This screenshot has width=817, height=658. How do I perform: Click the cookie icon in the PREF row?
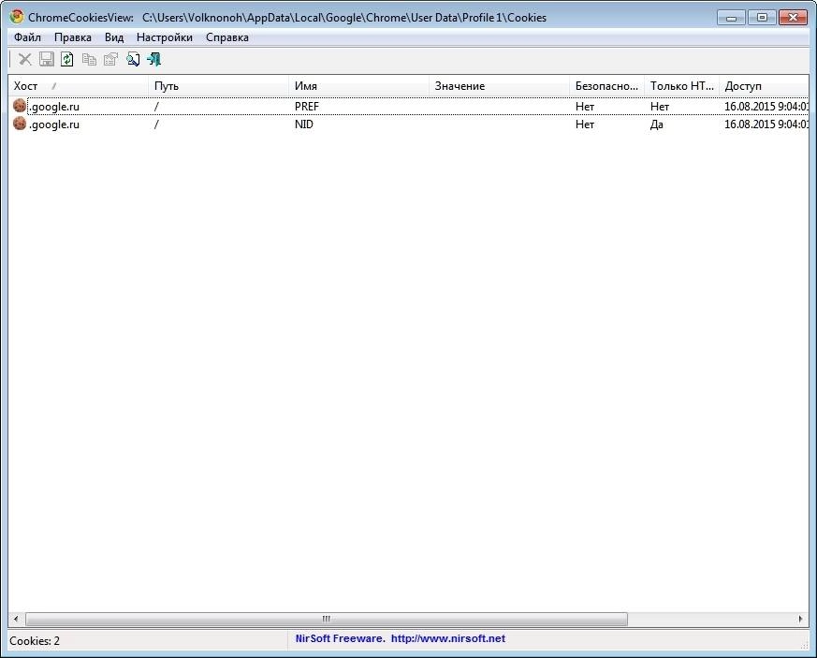click(20, 106)
